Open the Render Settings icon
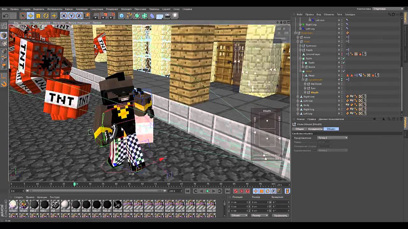This screenshot has height=229, width=408. [x=112, y=16]
